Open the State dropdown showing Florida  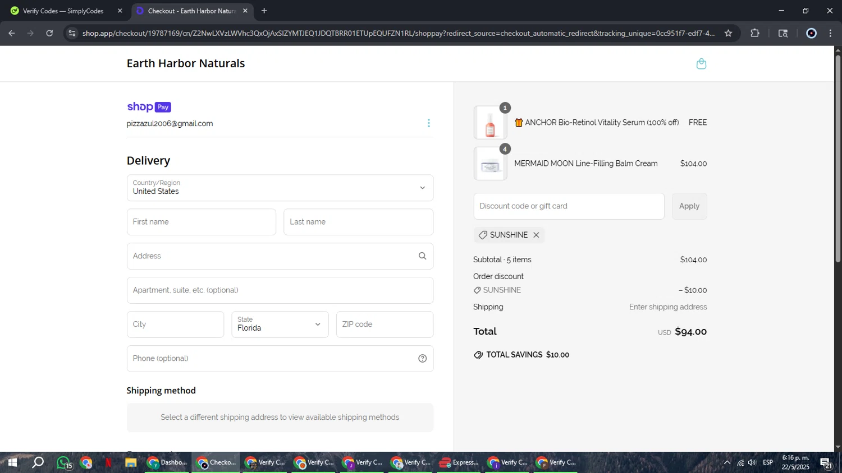[x=280, y=324]
